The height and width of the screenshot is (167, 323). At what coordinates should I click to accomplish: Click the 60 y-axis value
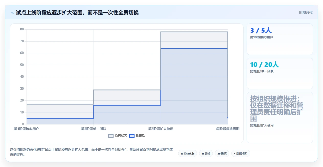(x=22, y=53)
